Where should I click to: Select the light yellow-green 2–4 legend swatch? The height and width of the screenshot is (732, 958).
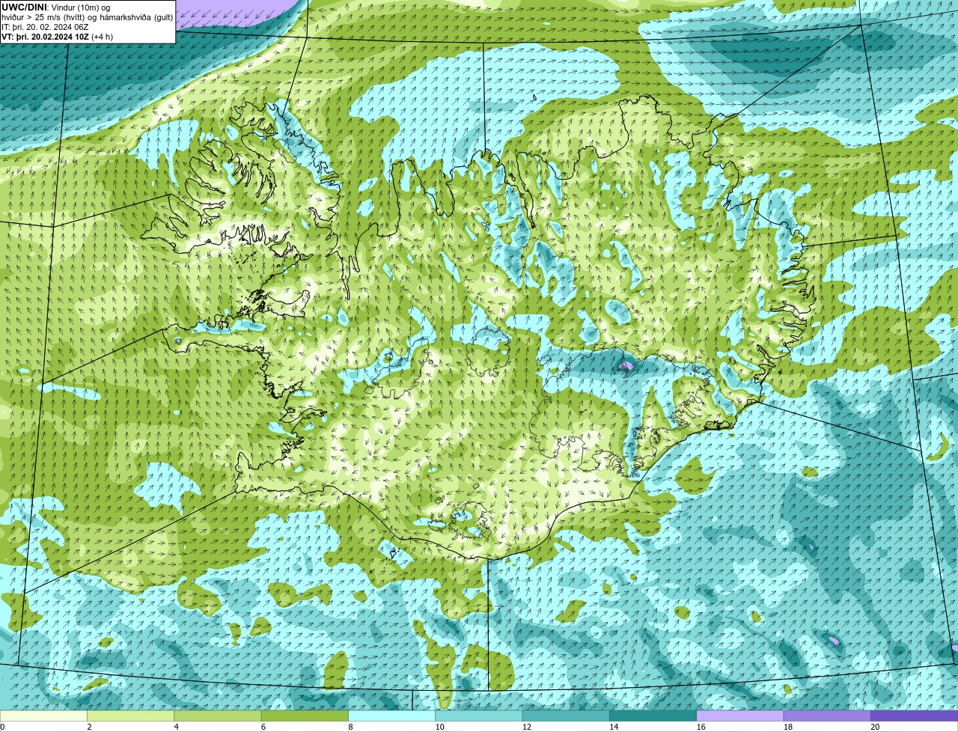pyautogui.click(x=131, y=716)
